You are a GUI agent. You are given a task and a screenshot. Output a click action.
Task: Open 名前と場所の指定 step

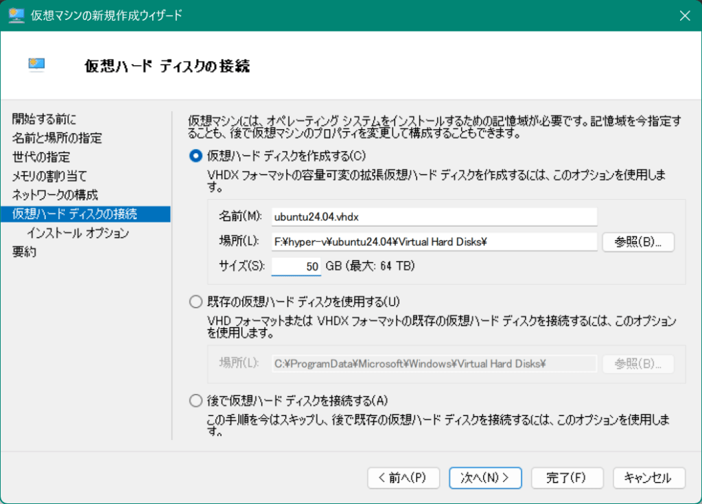pyautogui.click(x=57, y=138)
